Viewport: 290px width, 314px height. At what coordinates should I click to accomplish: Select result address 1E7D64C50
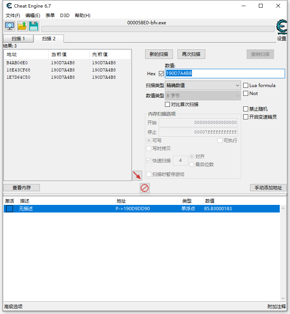18,77
